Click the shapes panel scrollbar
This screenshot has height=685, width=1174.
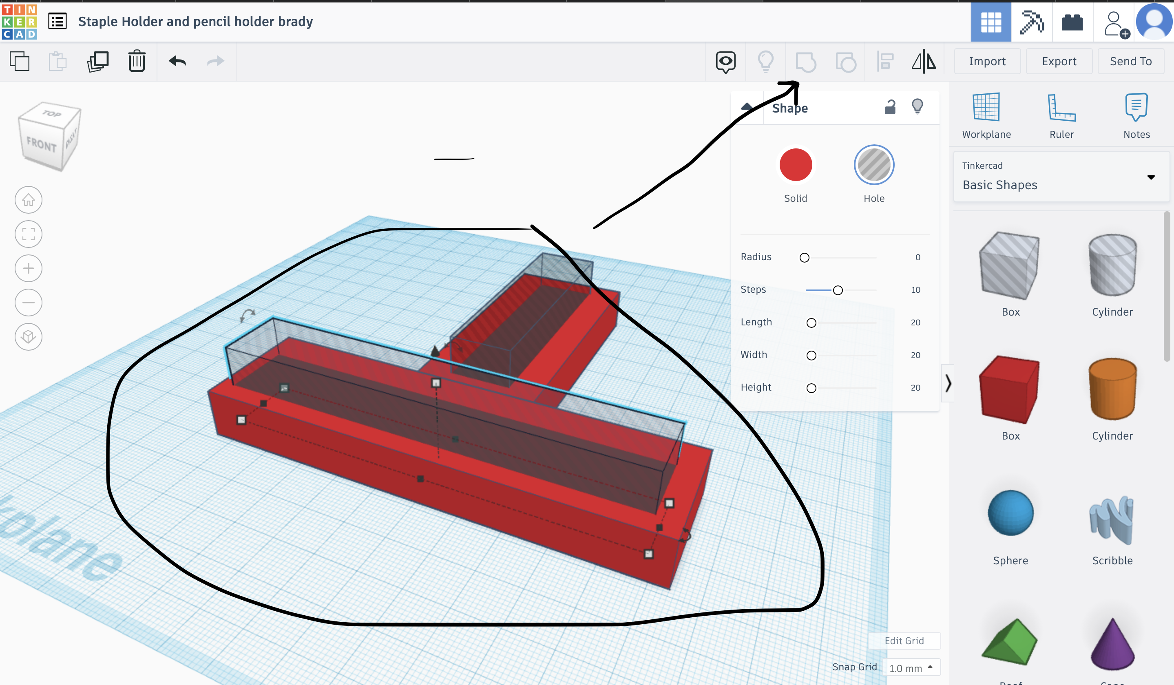(x=1167, y=286)
